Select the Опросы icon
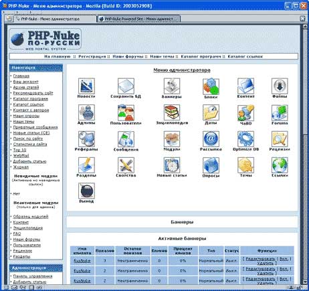Viewport: 309px width, 291px height. pos(211,165)
